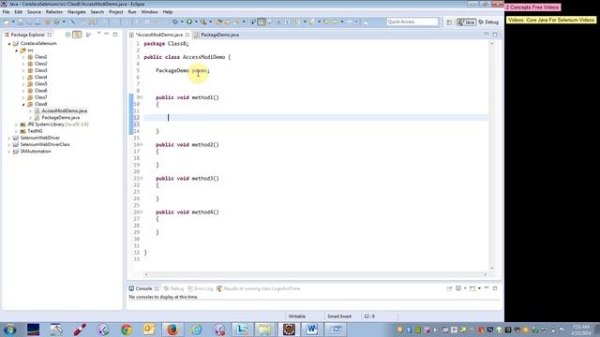
Task: Open Windows Start menu
Action: (x=9, y=330)
